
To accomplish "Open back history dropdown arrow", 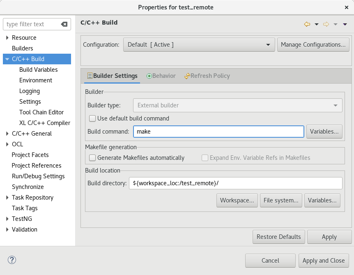I will tap(317, 24).
